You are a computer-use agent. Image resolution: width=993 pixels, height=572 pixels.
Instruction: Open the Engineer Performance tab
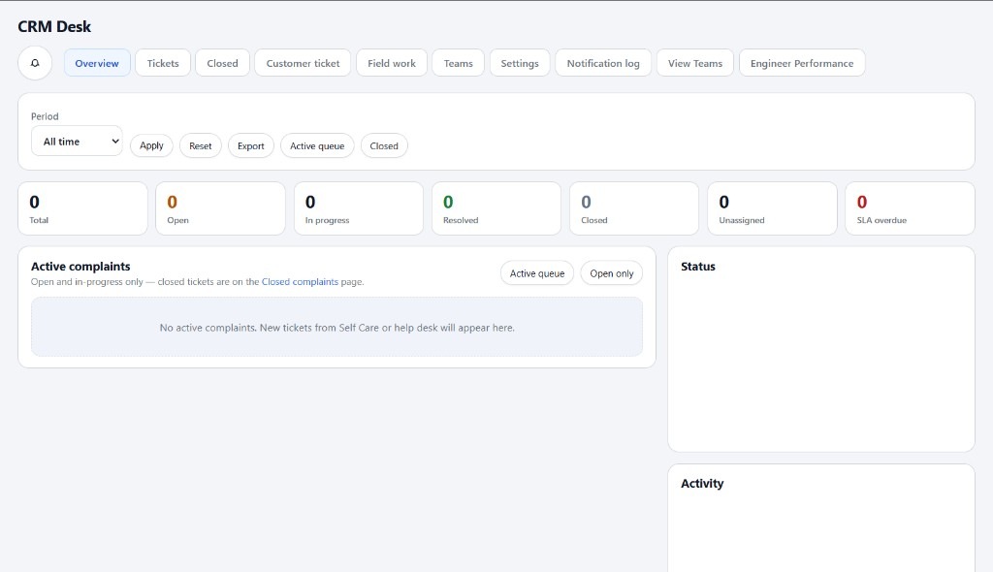(802, 63)
